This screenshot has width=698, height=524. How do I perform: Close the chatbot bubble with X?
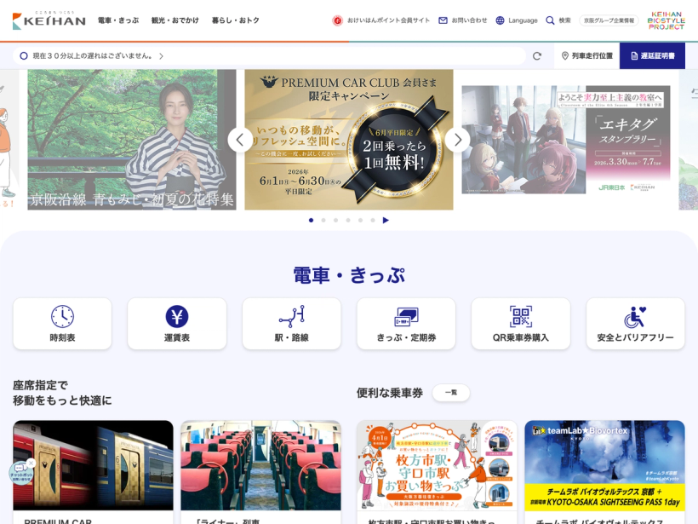[31, 464]
